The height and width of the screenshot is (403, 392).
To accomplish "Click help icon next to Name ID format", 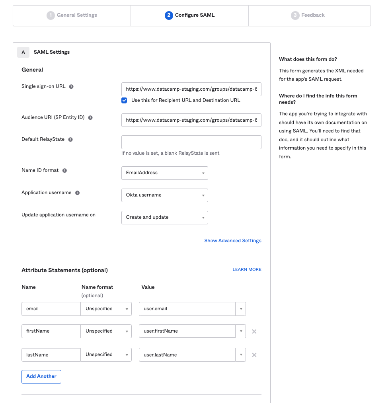I will [64, 171].
